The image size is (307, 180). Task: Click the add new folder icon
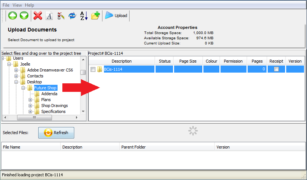[95, 16]
